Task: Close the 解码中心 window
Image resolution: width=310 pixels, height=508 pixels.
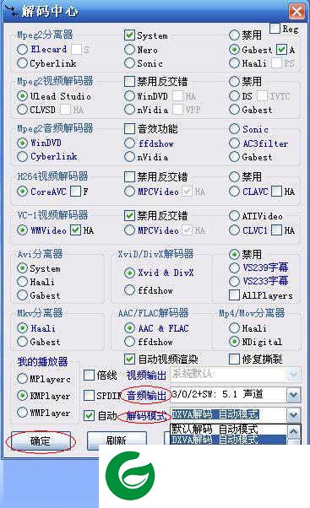Action: (x=296, y=12)
